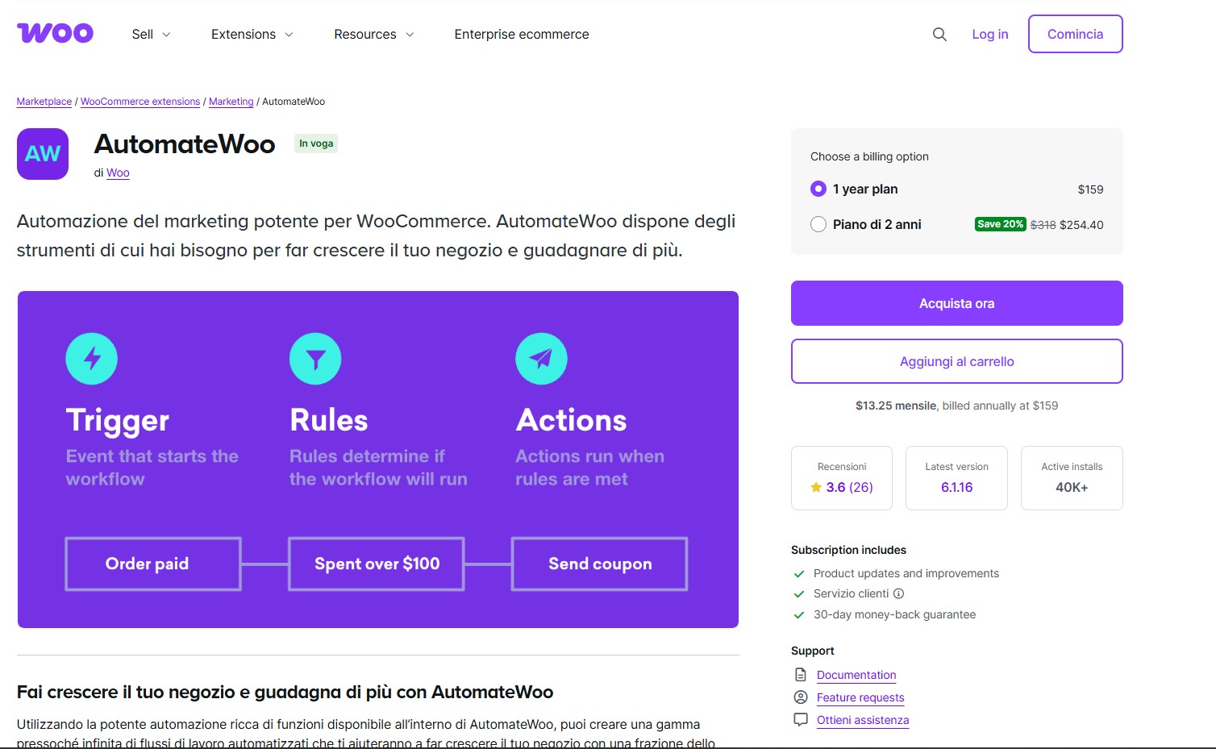Expand the Resources menu chevron
Image resolution: width=1216 pixels, height=749 pixels.
tap(410, 35)
